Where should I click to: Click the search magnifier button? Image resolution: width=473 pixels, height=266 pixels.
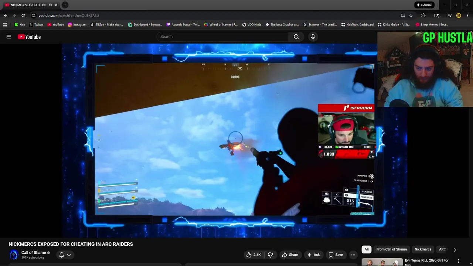point(296,37)
